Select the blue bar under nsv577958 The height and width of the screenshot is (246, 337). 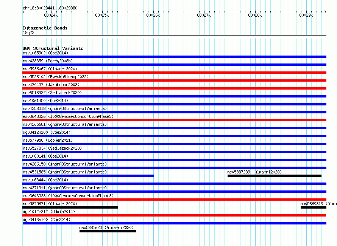coord(174,144)
